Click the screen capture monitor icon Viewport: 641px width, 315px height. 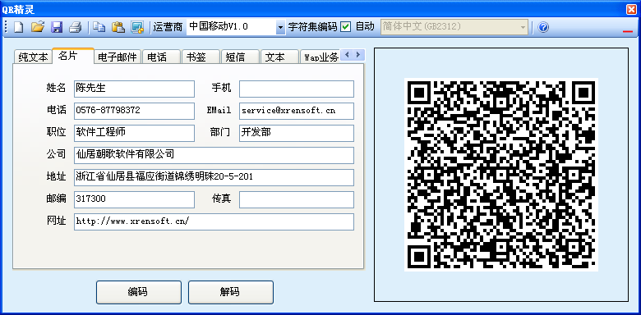(x=137, y=27)
